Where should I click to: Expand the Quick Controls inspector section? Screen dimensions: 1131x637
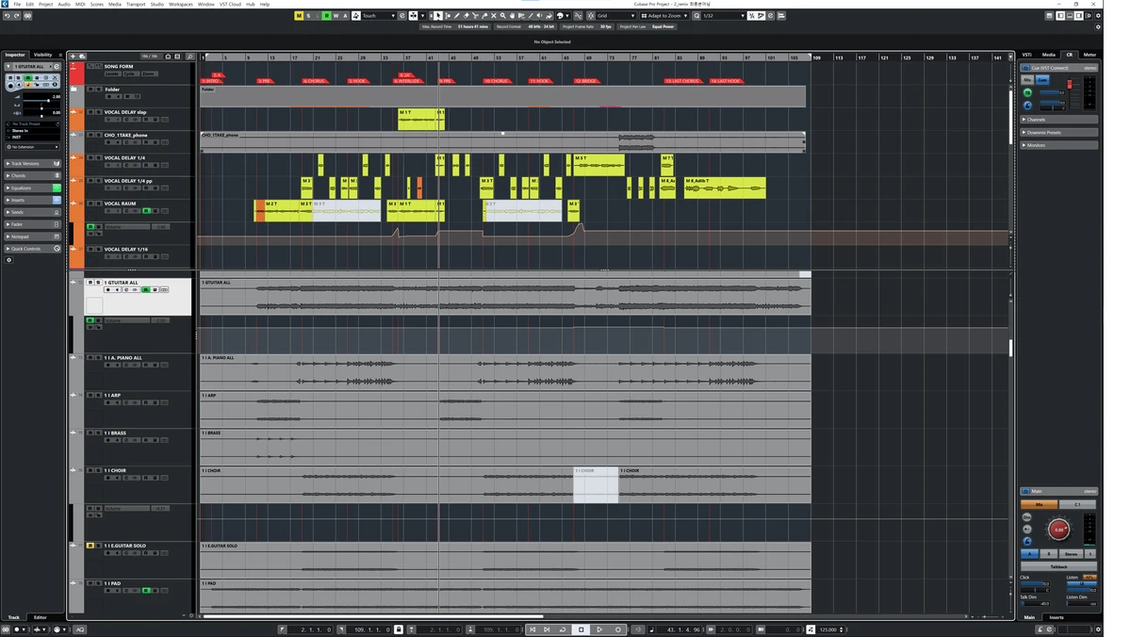[32, 249]
